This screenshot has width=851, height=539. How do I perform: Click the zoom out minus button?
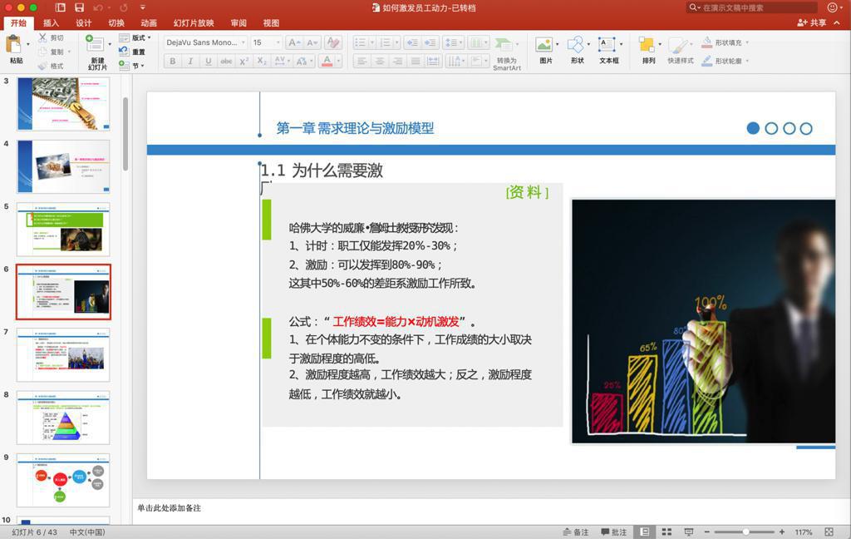click(x=707, y=532)
